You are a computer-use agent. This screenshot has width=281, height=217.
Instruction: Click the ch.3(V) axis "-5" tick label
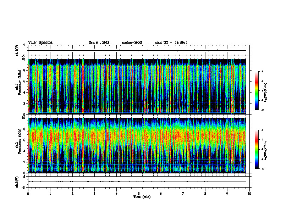coord(24,188)
